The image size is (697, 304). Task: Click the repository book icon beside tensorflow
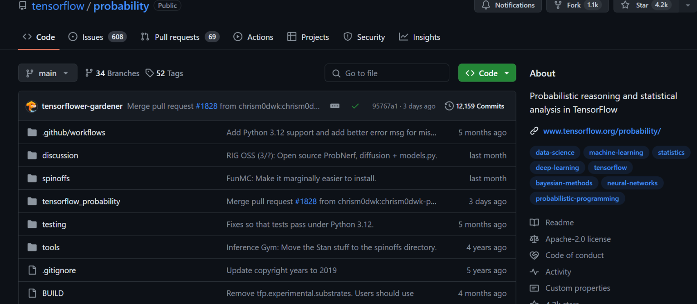click(23, 6)
